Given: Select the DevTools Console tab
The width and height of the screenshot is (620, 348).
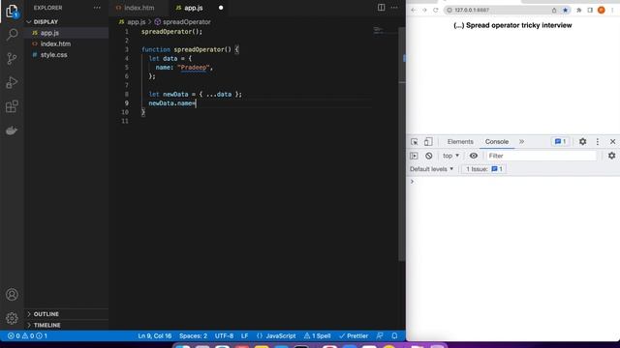Looking at the screenshot, I should point(497,142).
